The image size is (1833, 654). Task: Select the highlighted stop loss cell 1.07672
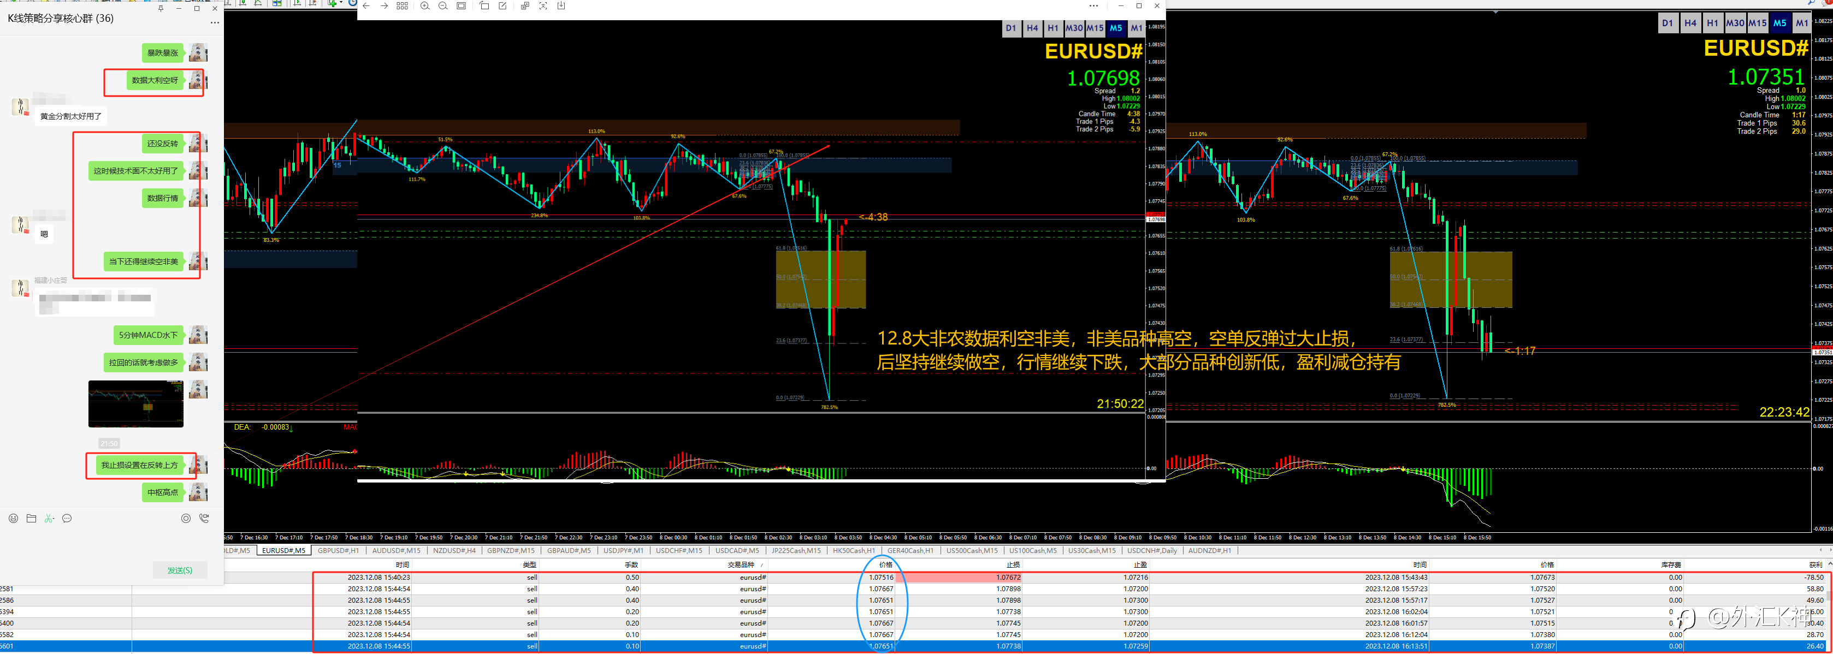click(959, 578)
